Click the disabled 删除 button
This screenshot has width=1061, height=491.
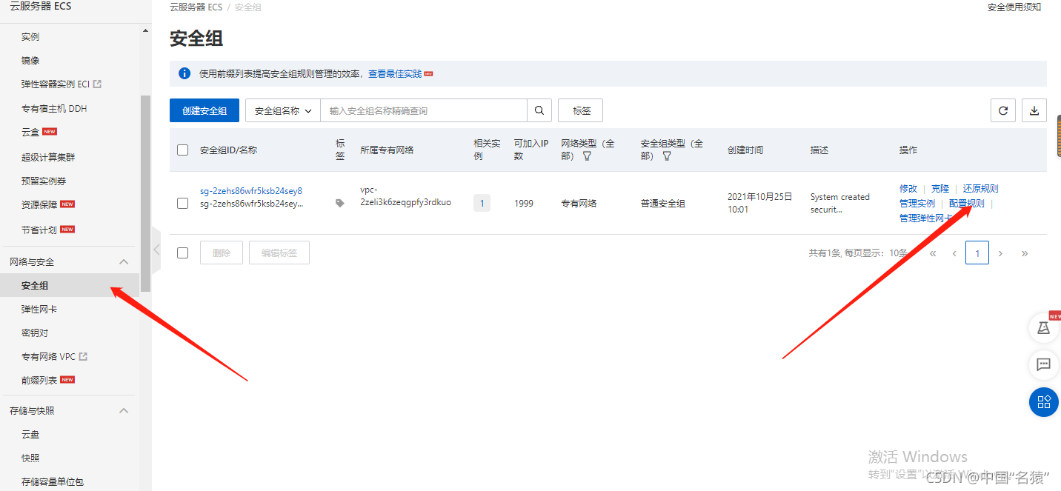coord(222,253)
